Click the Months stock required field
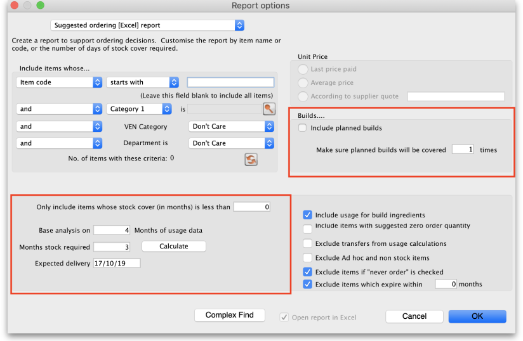 [x=112, y=247]
